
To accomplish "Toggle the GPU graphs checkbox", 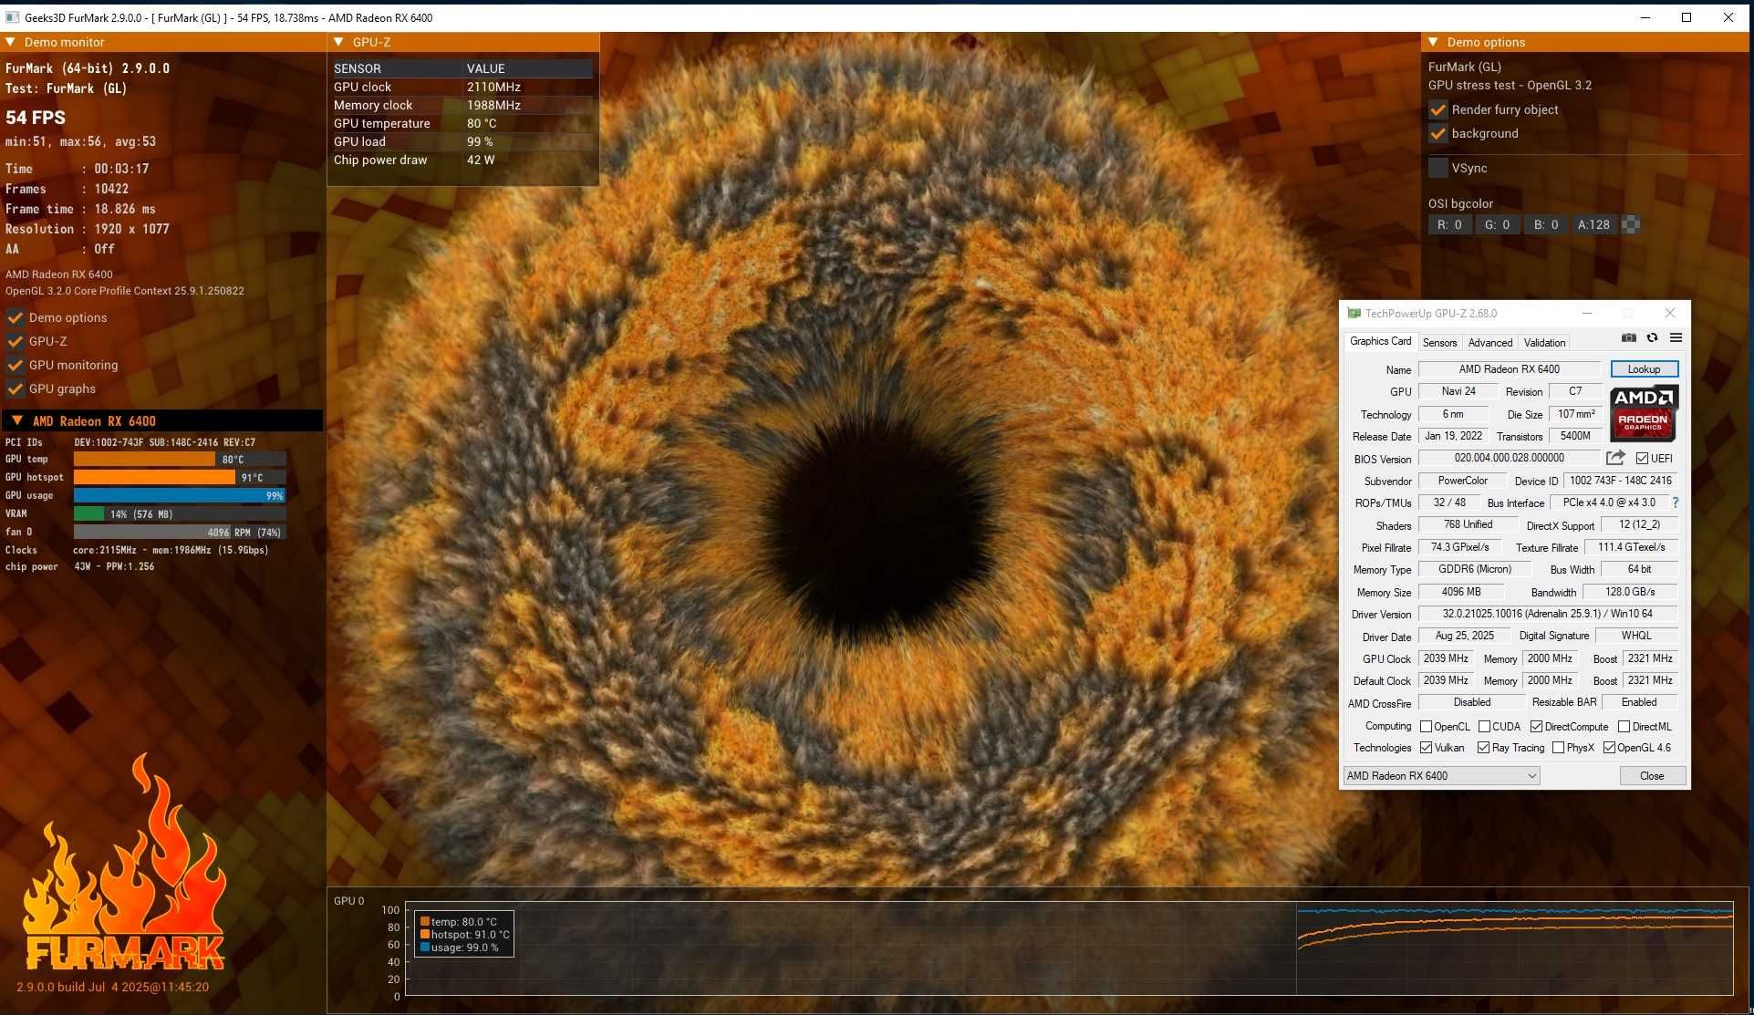I will click(x=16, y=388).
